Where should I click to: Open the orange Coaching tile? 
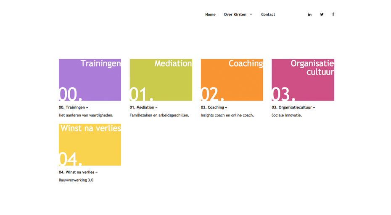(232, 80)
